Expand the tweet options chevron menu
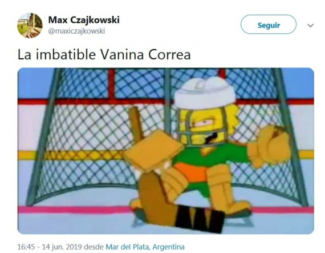The height and width of the screenshot is (253, 325). tap(310, 26)
